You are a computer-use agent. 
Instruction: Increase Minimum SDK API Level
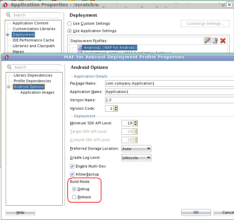(x=135, y=122)
